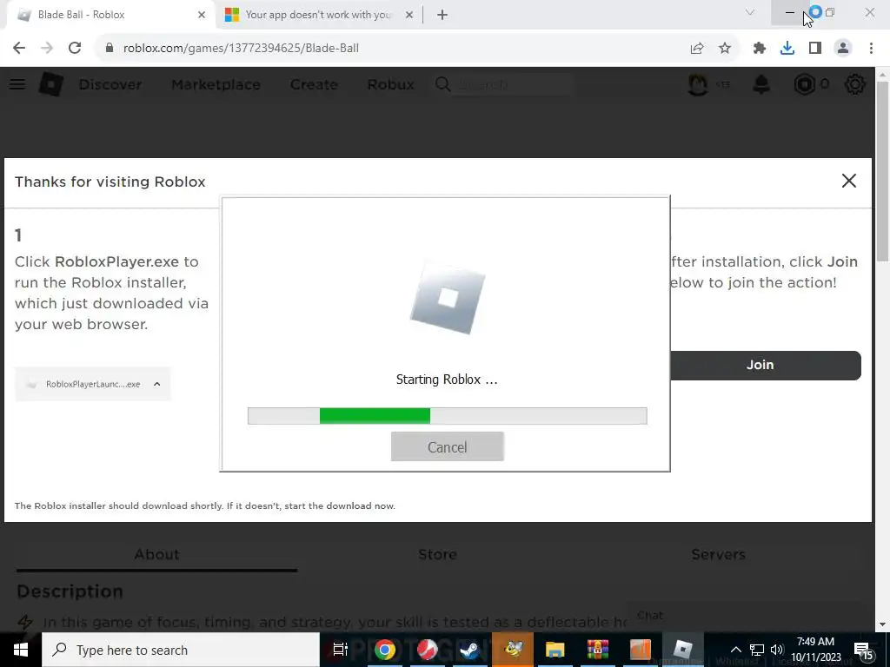Open the Chrome three-dot menu

click(871, 49)
